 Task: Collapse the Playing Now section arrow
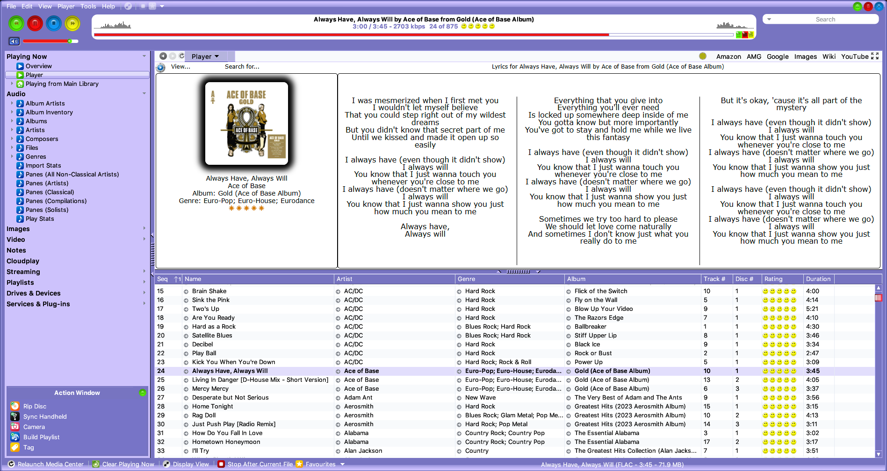click(x=144, y=56)
